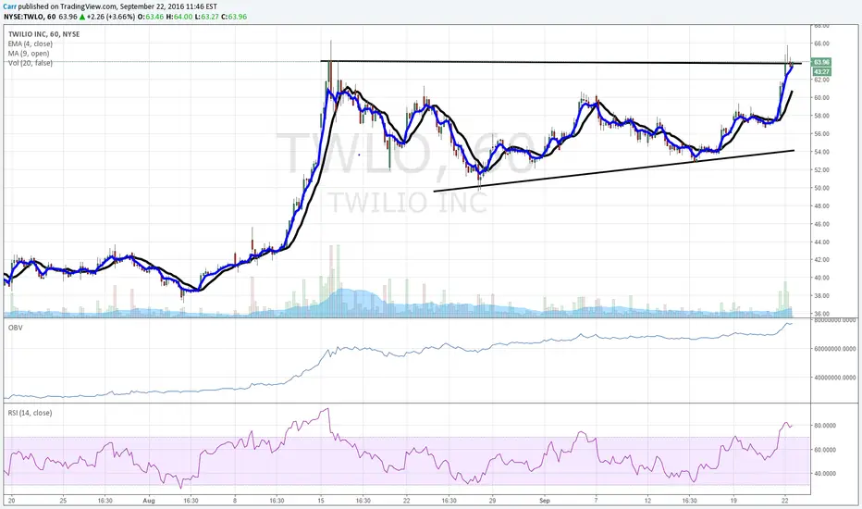Click the high value "H:64.00"
The image size is (862, 509).
click(179, 17)
